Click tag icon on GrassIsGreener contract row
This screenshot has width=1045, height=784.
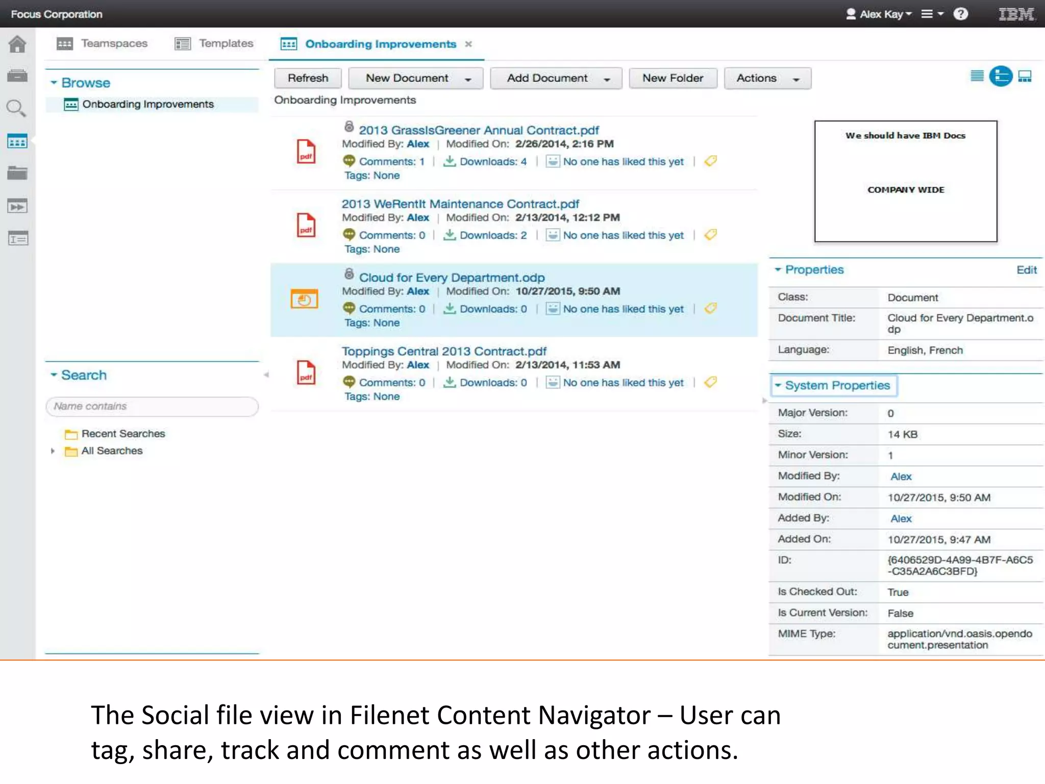[710, 161]
